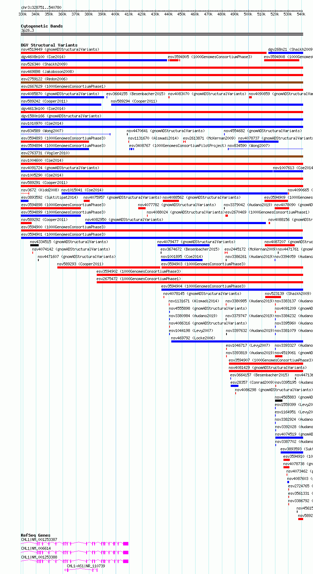Click nsv1015041 Coe2014 label
This screenshot has height=574, width=313.
pos(83,190)
